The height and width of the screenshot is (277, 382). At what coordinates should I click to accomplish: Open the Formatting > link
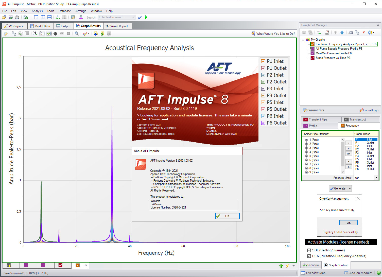369,110
